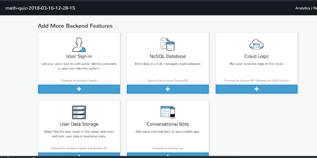317x158 pixels.
Task: Click 'Powered by Amazon Cognito' text
Action: pos(79,80)
